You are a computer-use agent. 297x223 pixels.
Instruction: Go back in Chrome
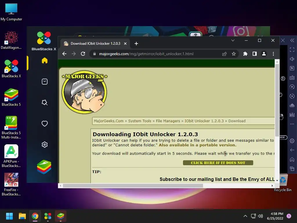click(64, 54)
